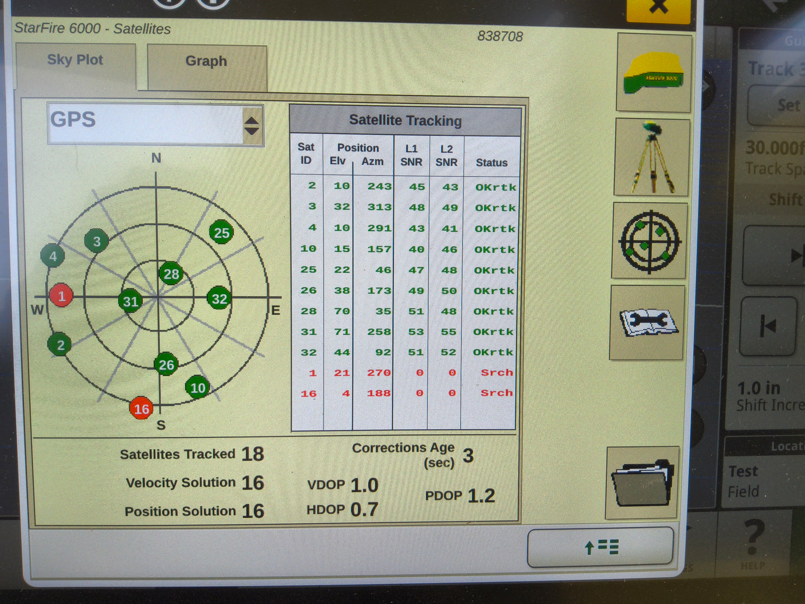Close the Satellites screen with the yellow X

[658, 8]
